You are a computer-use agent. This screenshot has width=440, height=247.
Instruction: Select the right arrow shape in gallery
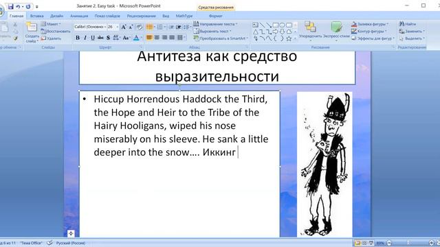pos(276,32)
